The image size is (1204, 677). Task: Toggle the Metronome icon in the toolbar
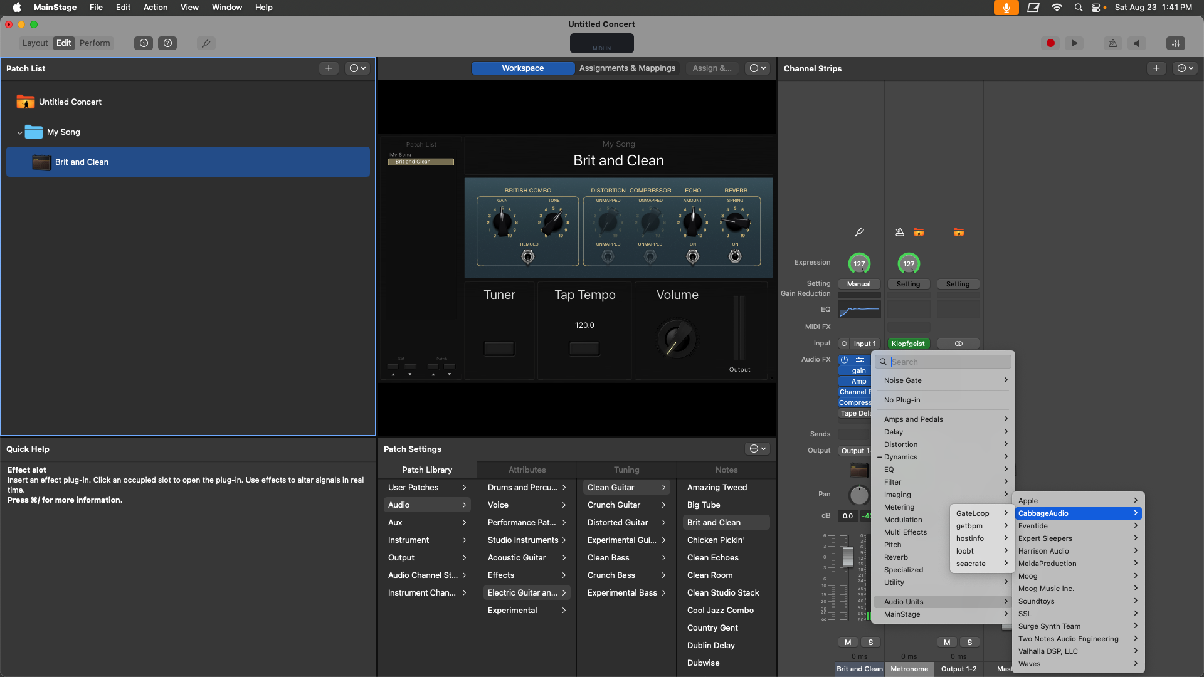coord(1113,43)
